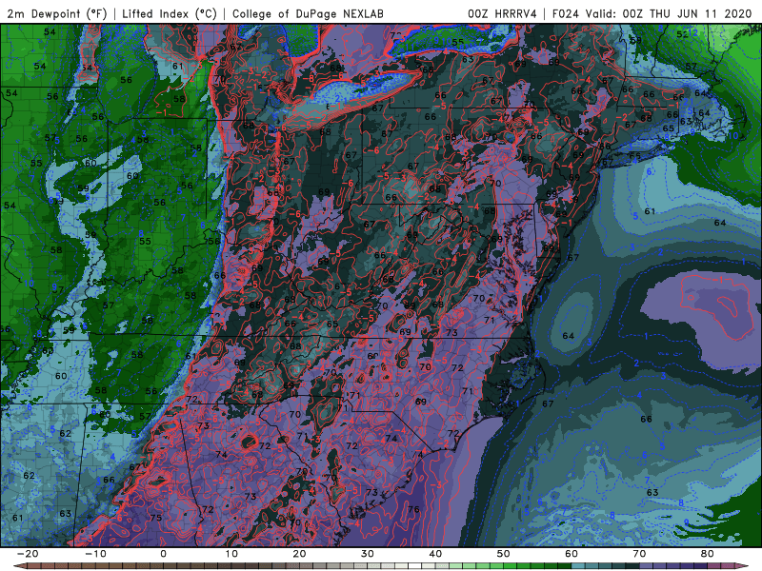
Task: Click the 0 tick label on the color scale
Action: click(163, 554)
